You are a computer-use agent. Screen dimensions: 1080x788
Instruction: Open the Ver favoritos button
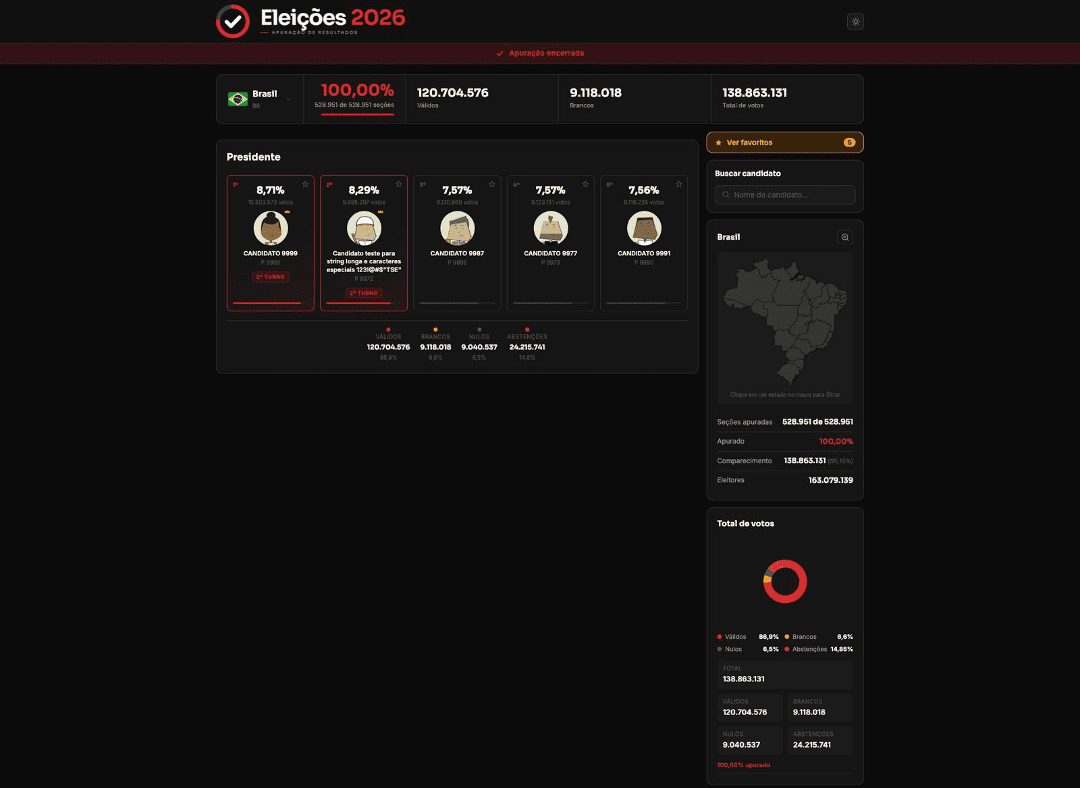click(785, 142)
